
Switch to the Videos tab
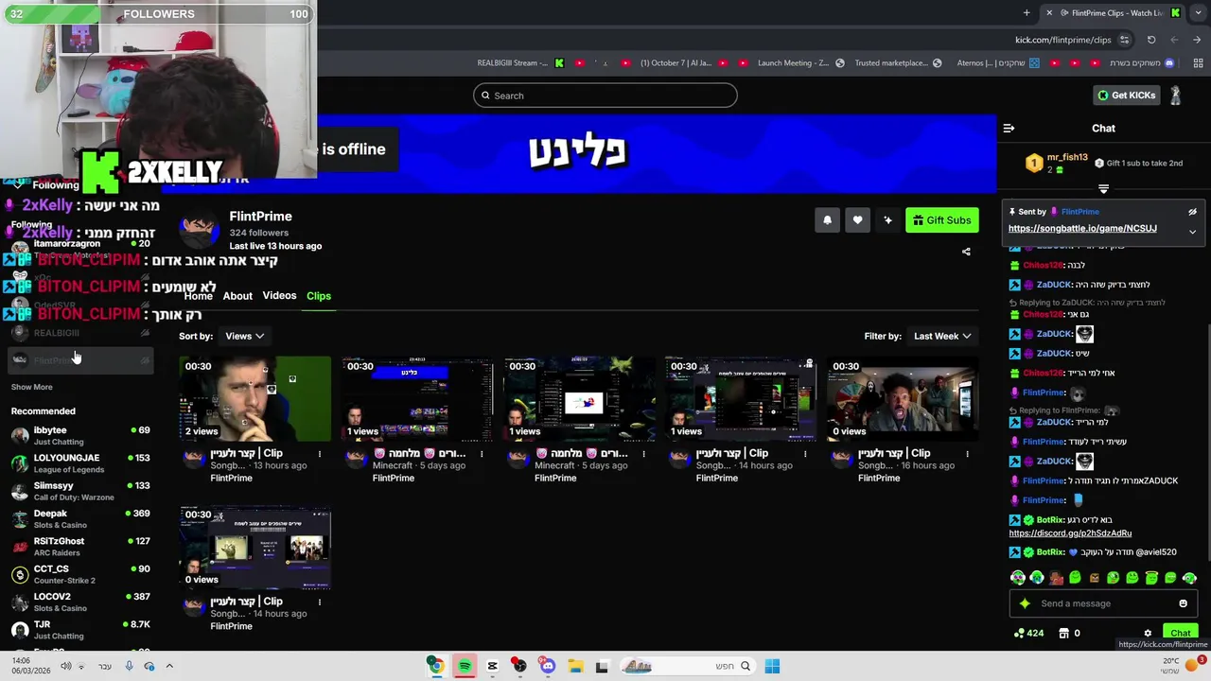click(279, 296)
